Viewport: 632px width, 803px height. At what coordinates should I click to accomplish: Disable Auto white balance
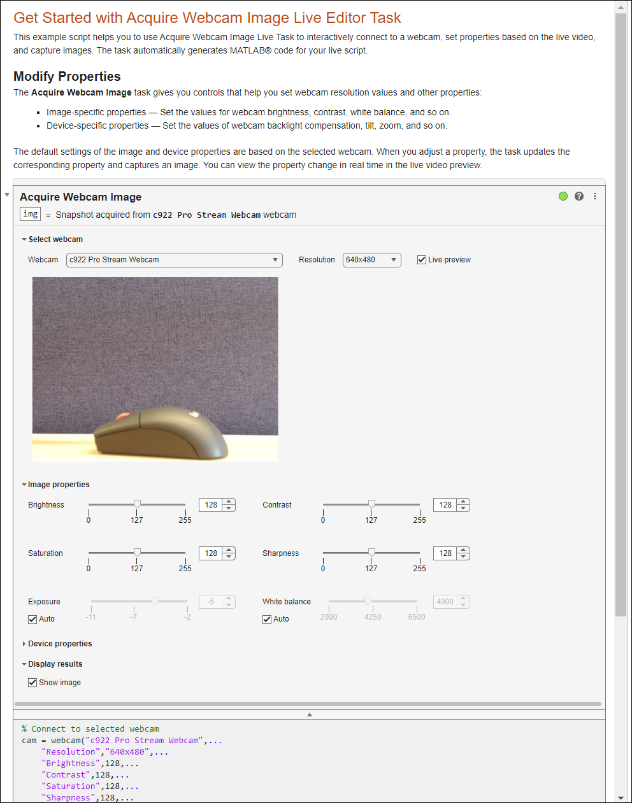tap(267, 619)
